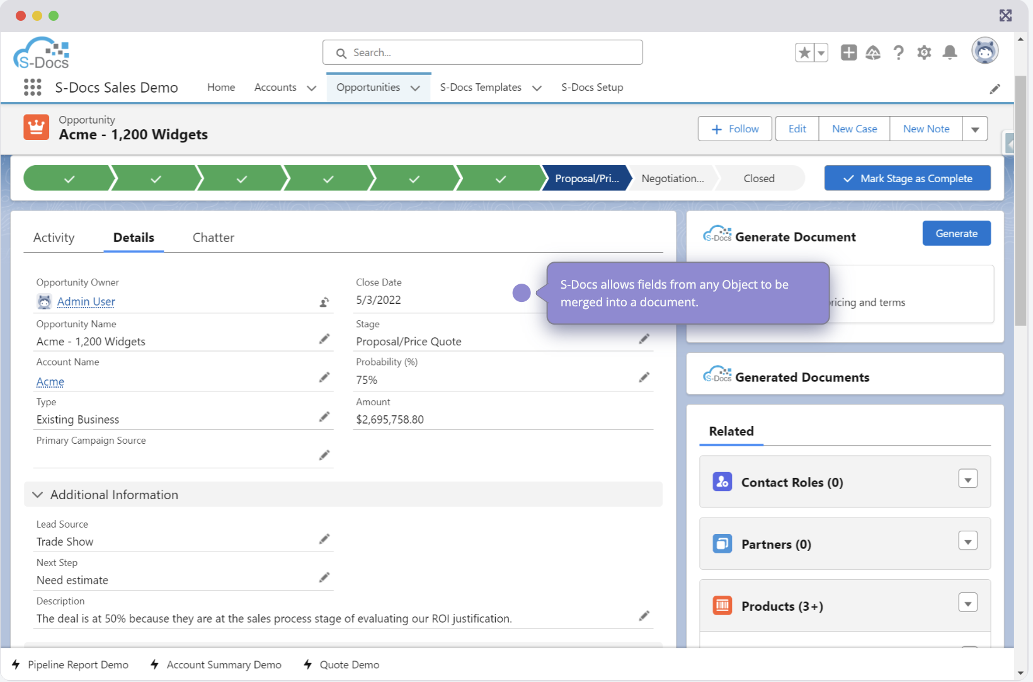Open the Help question mark icon
The image size is (1033, 682).
tap(899, 52)
